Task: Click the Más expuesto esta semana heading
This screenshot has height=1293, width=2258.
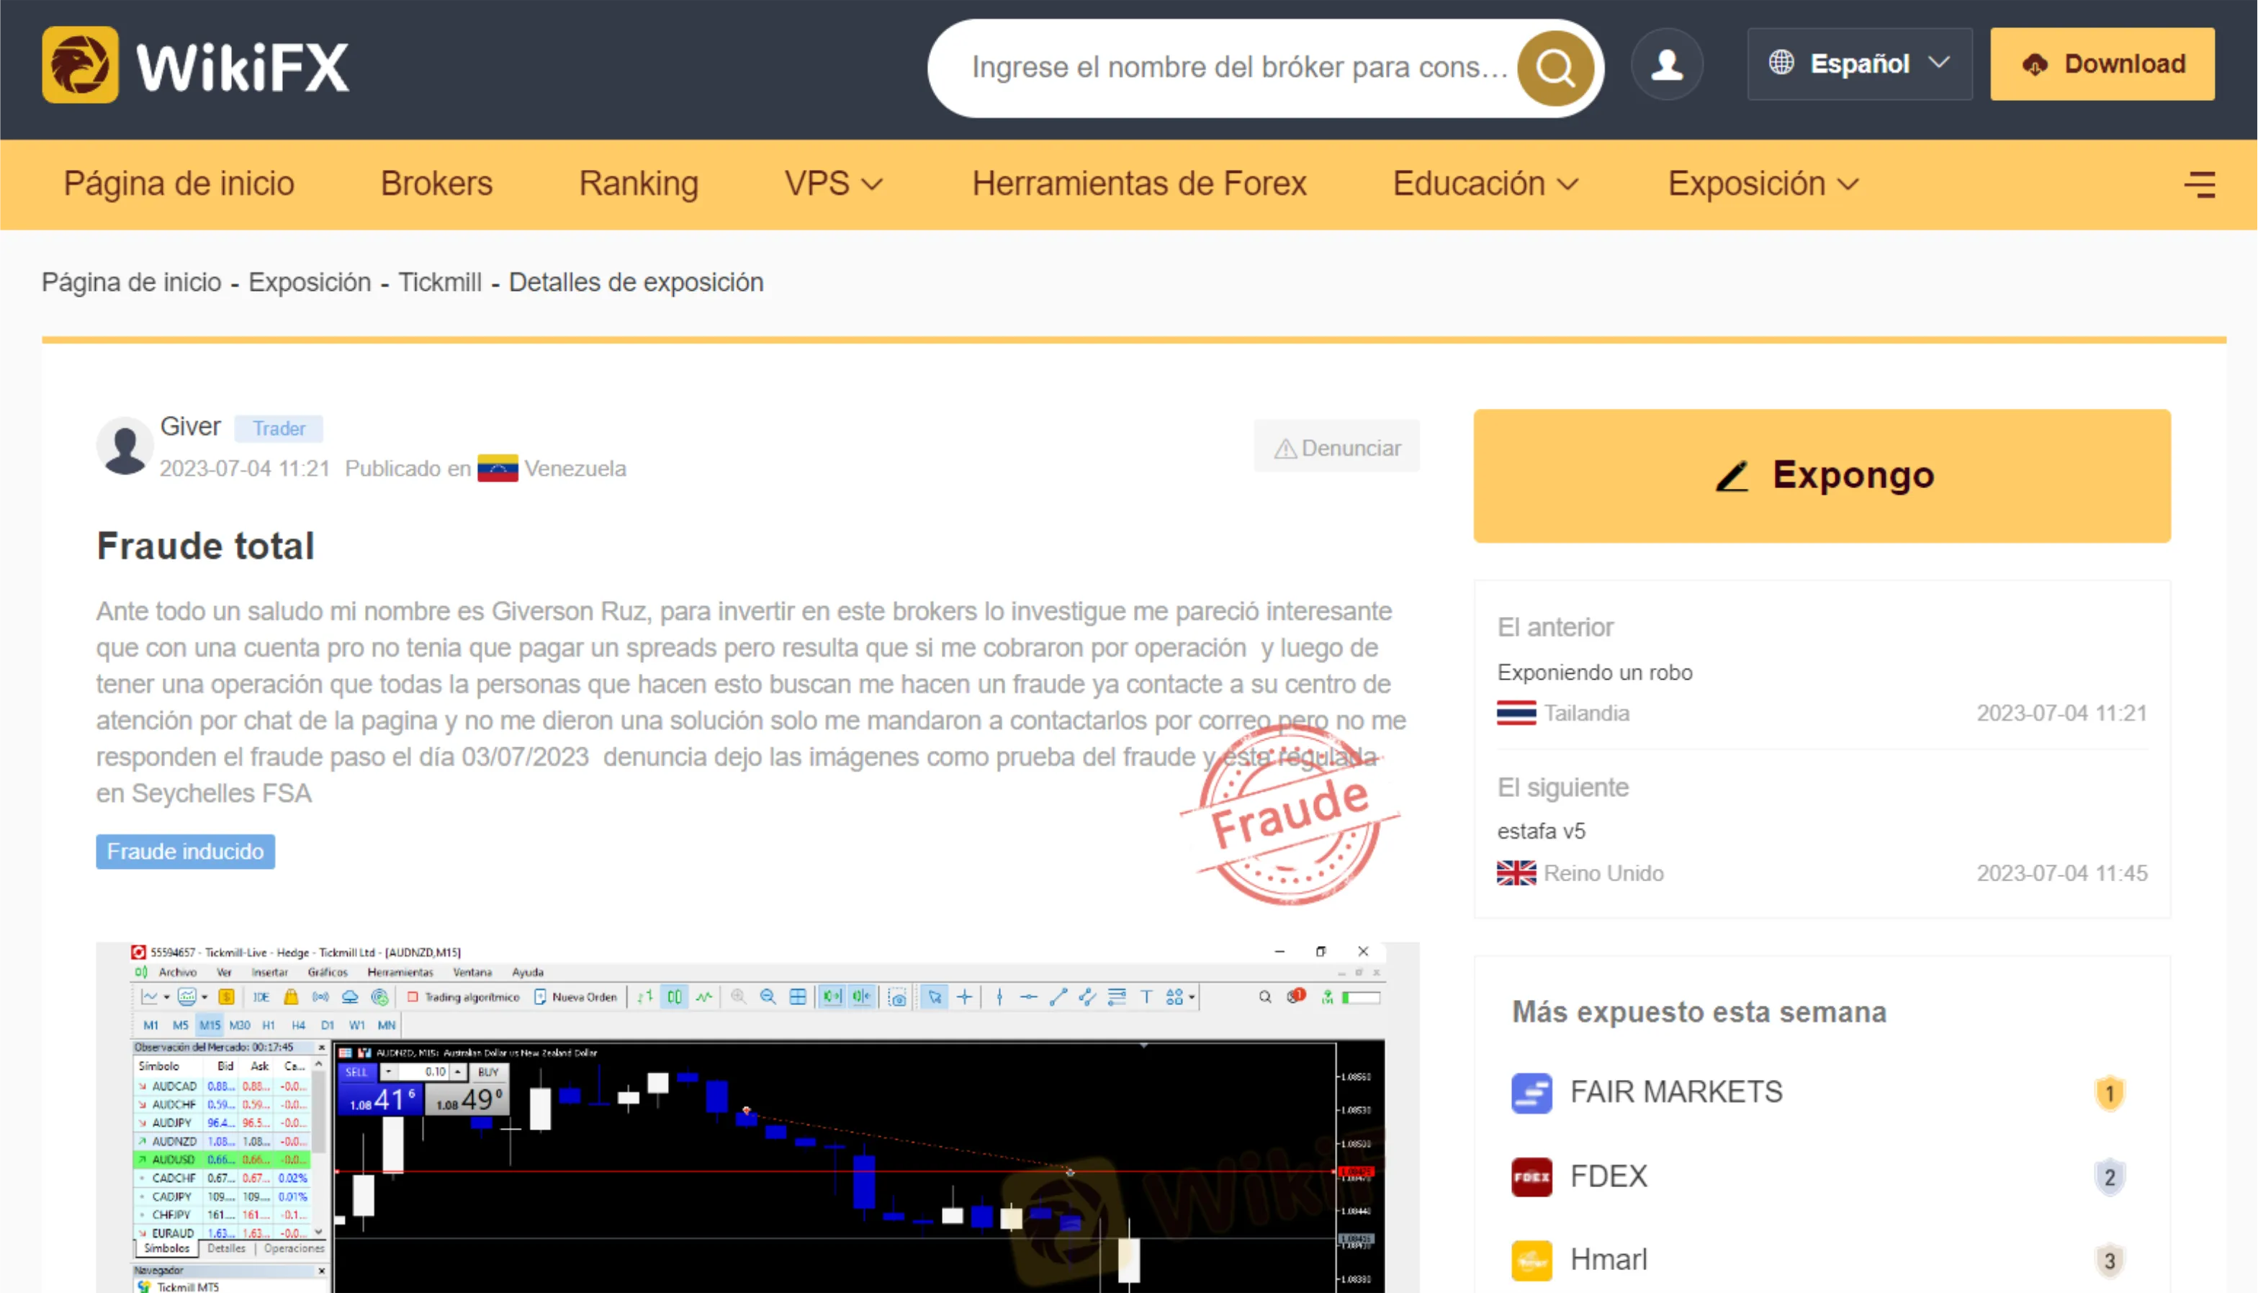Action: (1699, 1012)
